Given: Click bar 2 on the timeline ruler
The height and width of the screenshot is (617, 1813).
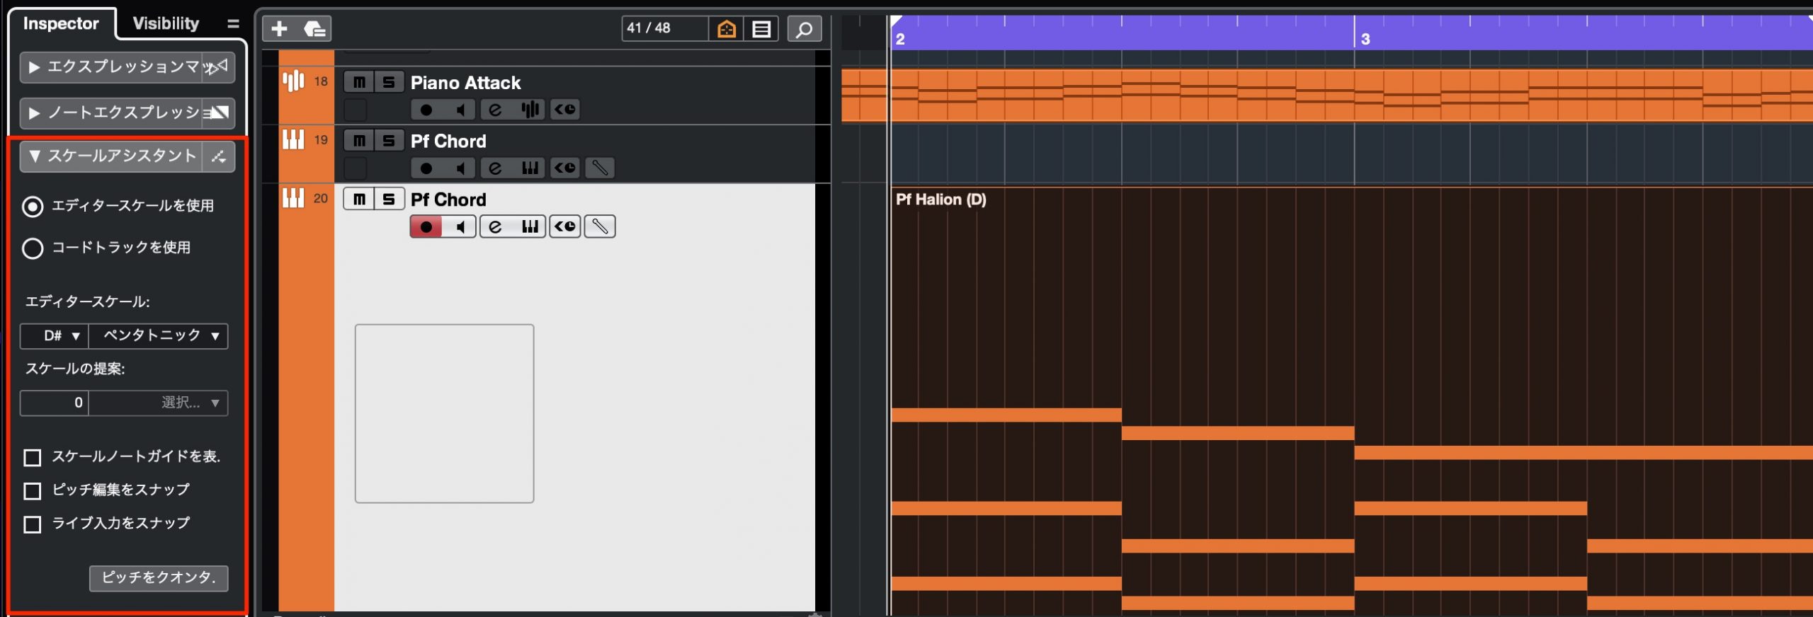Looking at the screenshot, I should click(x=900, y=40).
